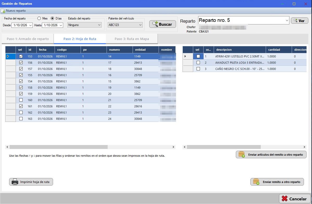Click the remitos table horizontal scrollbar thumb
Viewport: 312px width, 204px height.
(x=58, y=147)
